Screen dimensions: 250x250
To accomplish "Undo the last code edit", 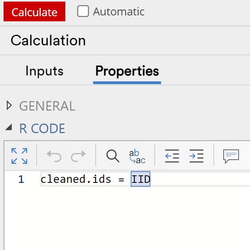I will (54, 156).
